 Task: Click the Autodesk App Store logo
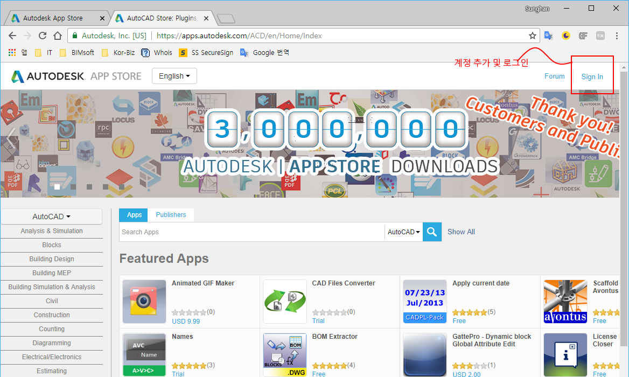click(x=76, y=76)
